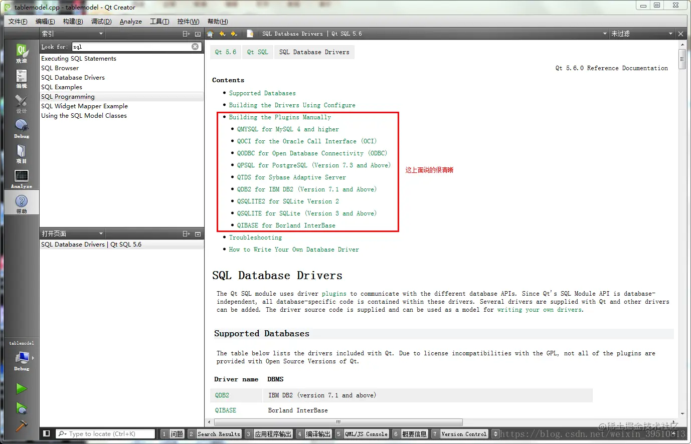Switch to Edit (编辑) mode
This screenshot has height=444, width=691.
[22, 78]
